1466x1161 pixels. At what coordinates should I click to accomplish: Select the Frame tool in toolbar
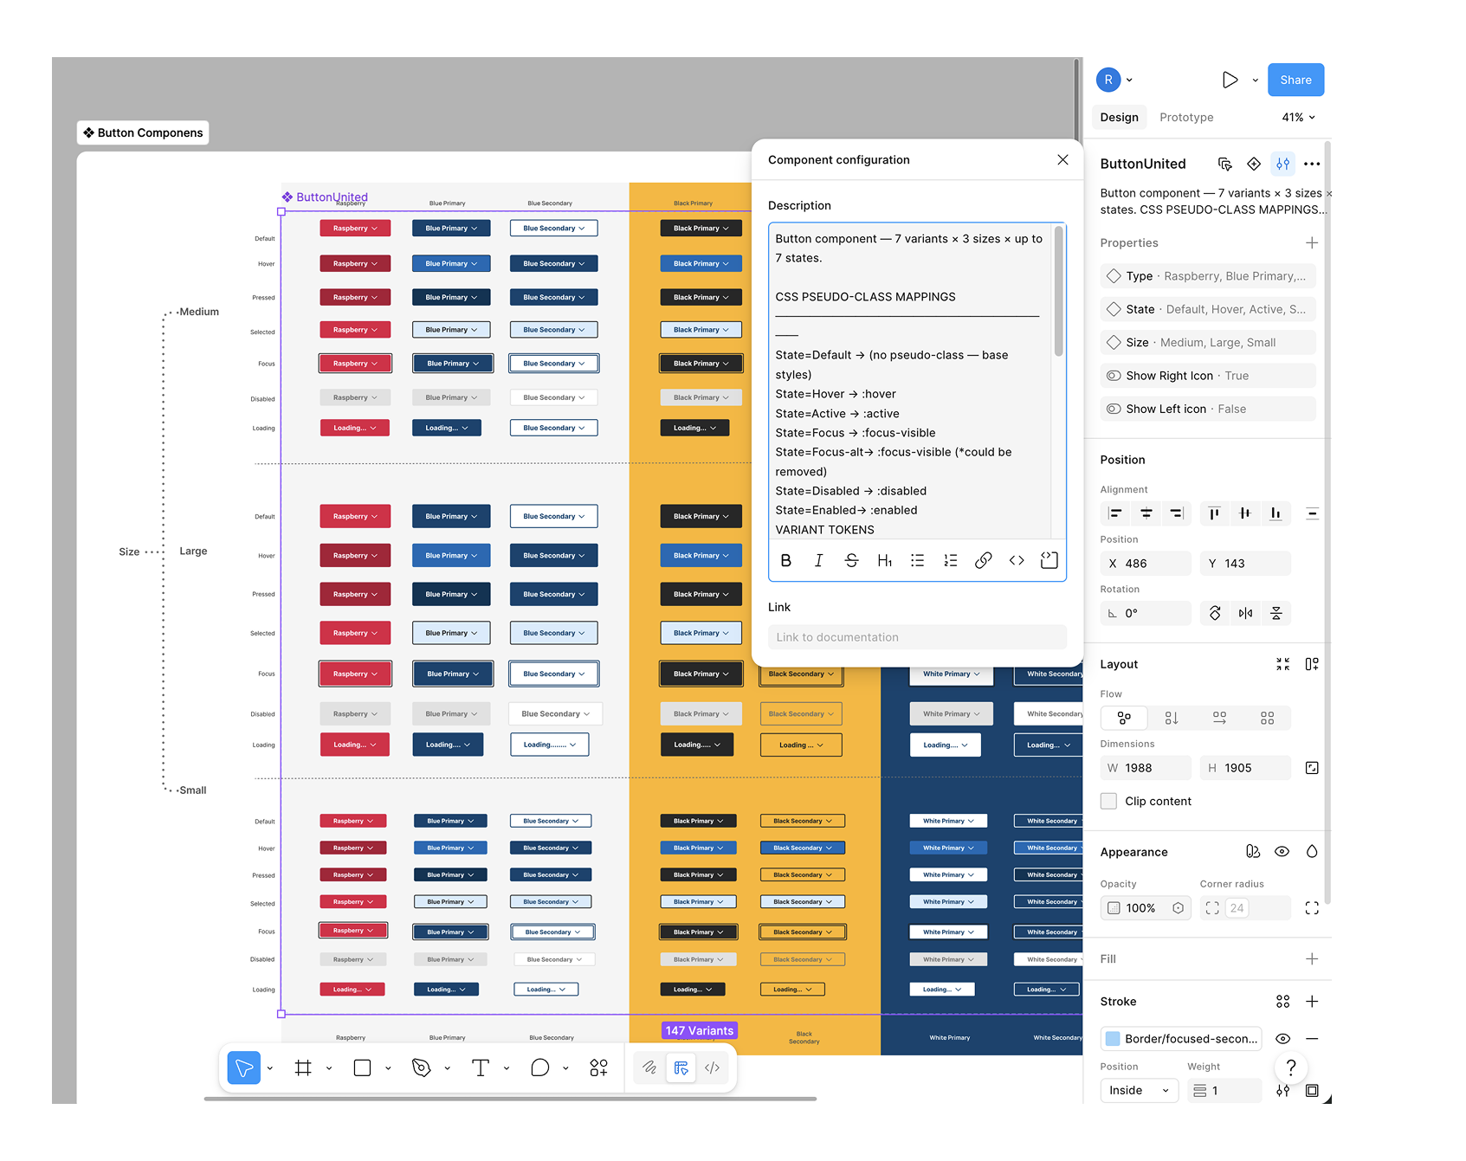[303, 1067]
